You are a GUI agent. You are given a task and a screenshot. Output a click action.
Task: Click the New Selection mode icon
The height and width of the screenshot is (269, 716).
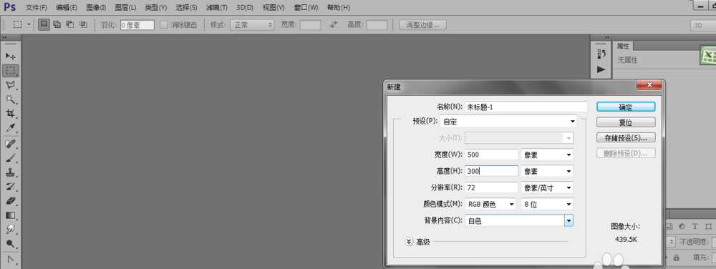pyautogui.click(x=44, y=24)
